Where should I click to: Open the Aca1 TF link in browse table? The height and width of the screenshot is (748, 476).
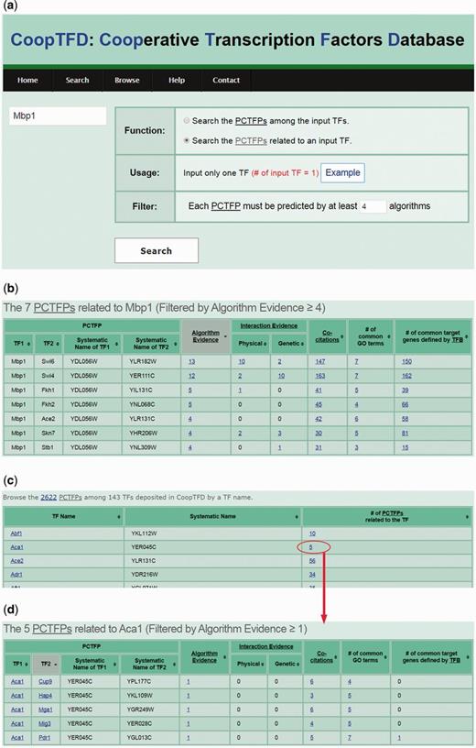point(16,547)
